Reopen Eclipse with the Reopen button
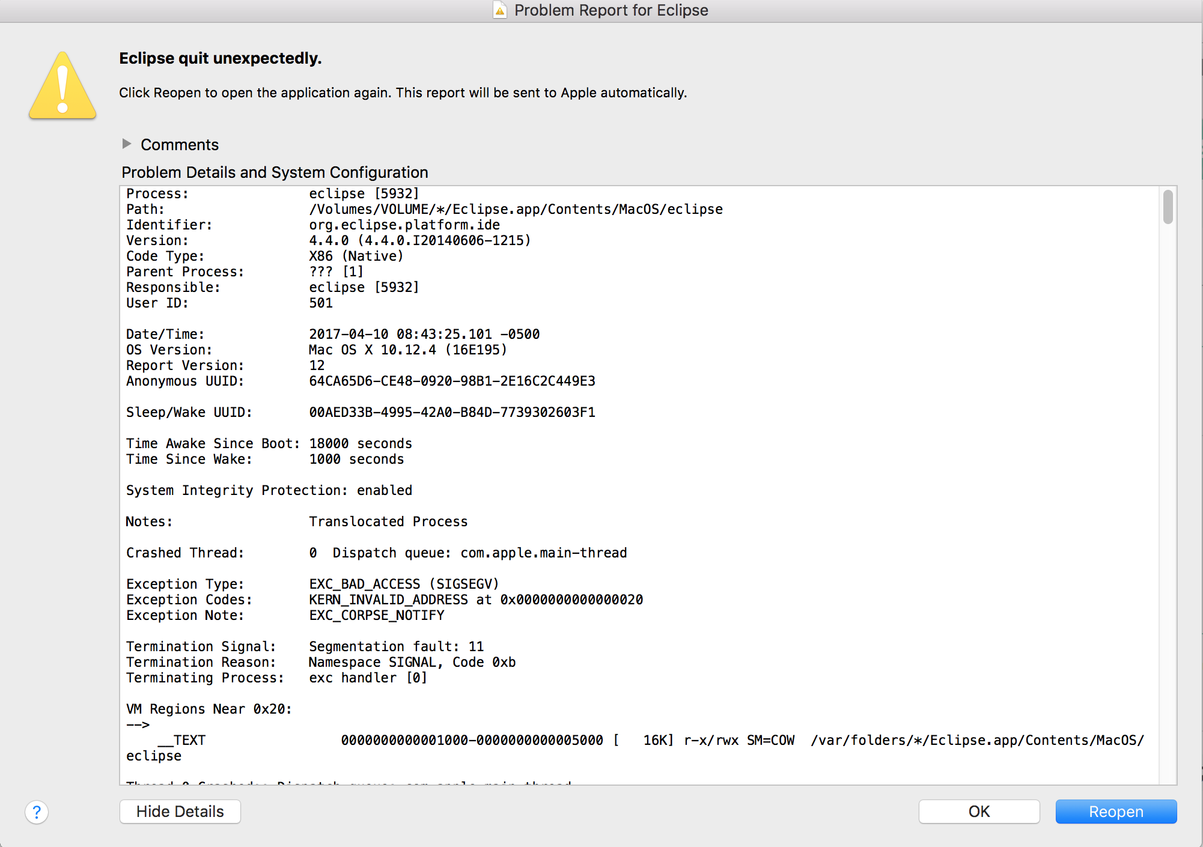The width and height of the screenshot is (1203, 847). [1116, 812]
